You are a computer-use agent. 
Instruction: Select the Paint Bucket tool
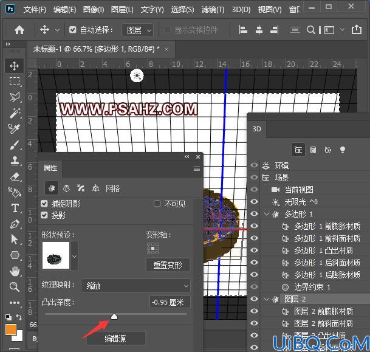click(15, 192)
